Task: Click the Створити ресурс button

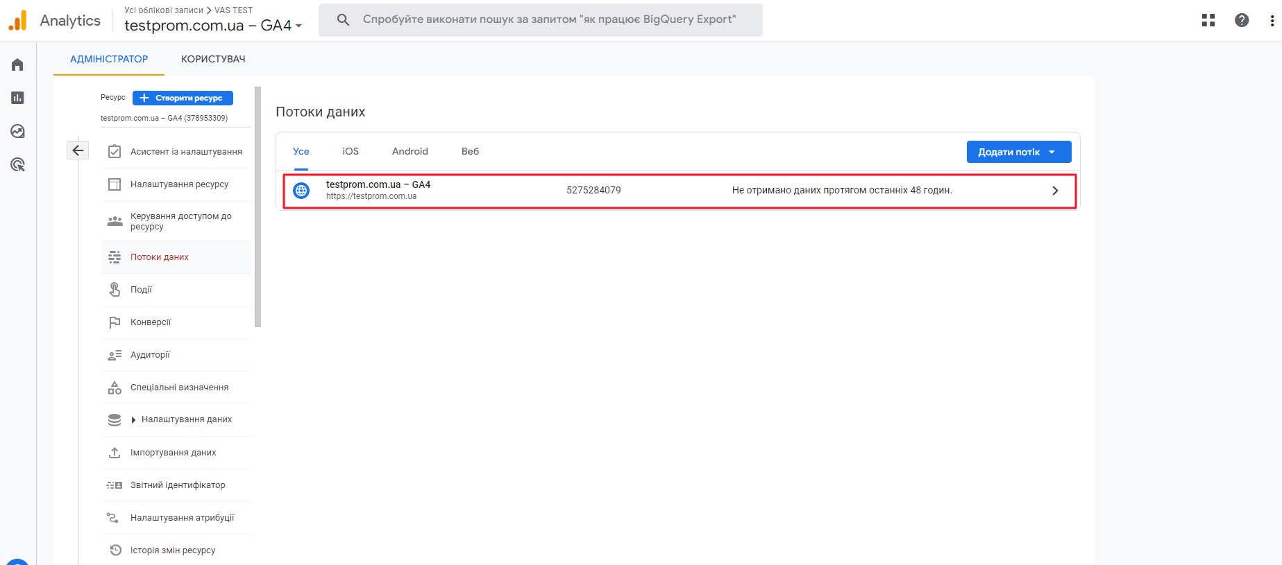Action: tap(183, 98)
